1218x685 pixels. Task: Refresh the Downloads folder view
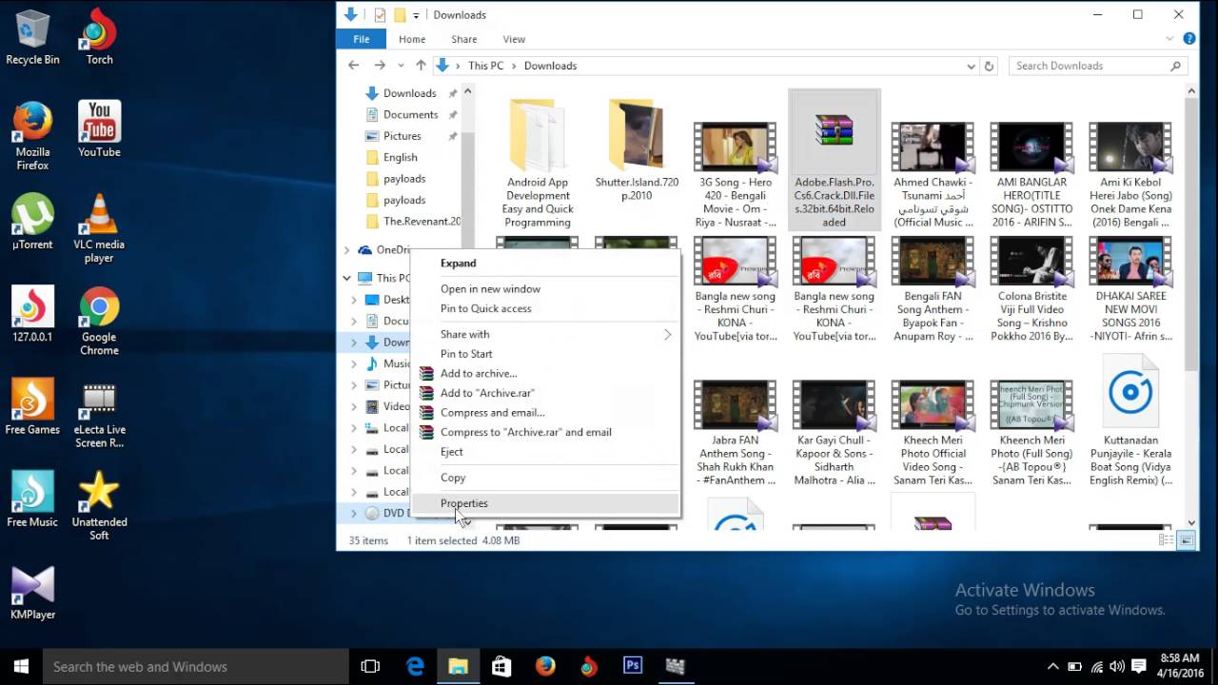(x=989, y=66)
